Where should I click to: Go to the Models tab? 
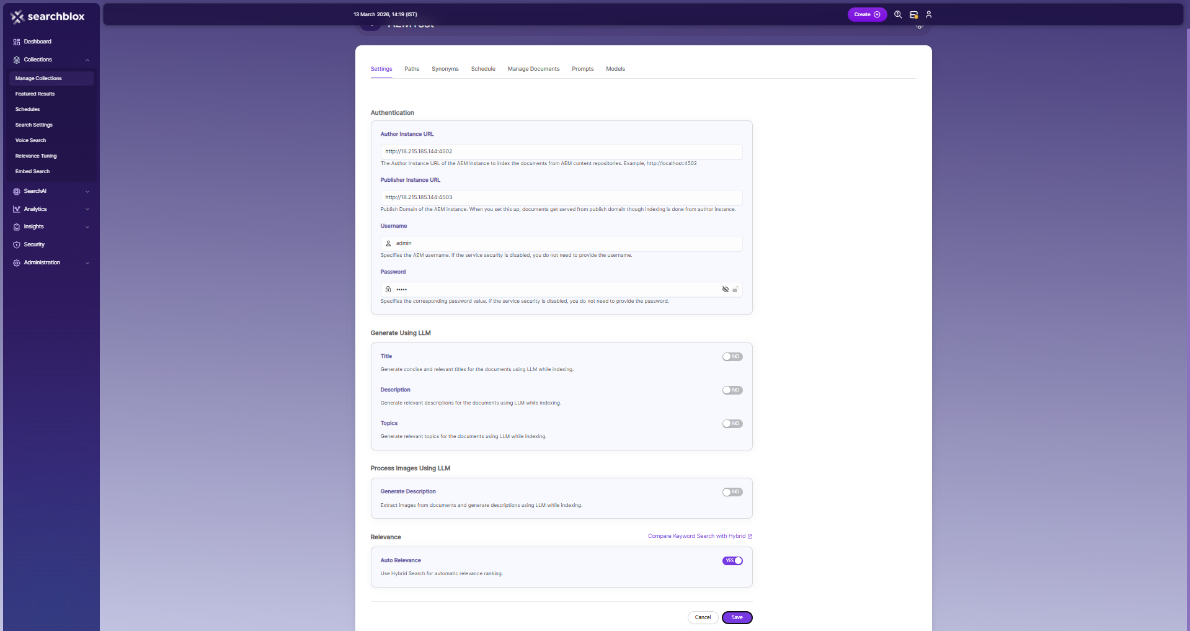pos(615,69)
